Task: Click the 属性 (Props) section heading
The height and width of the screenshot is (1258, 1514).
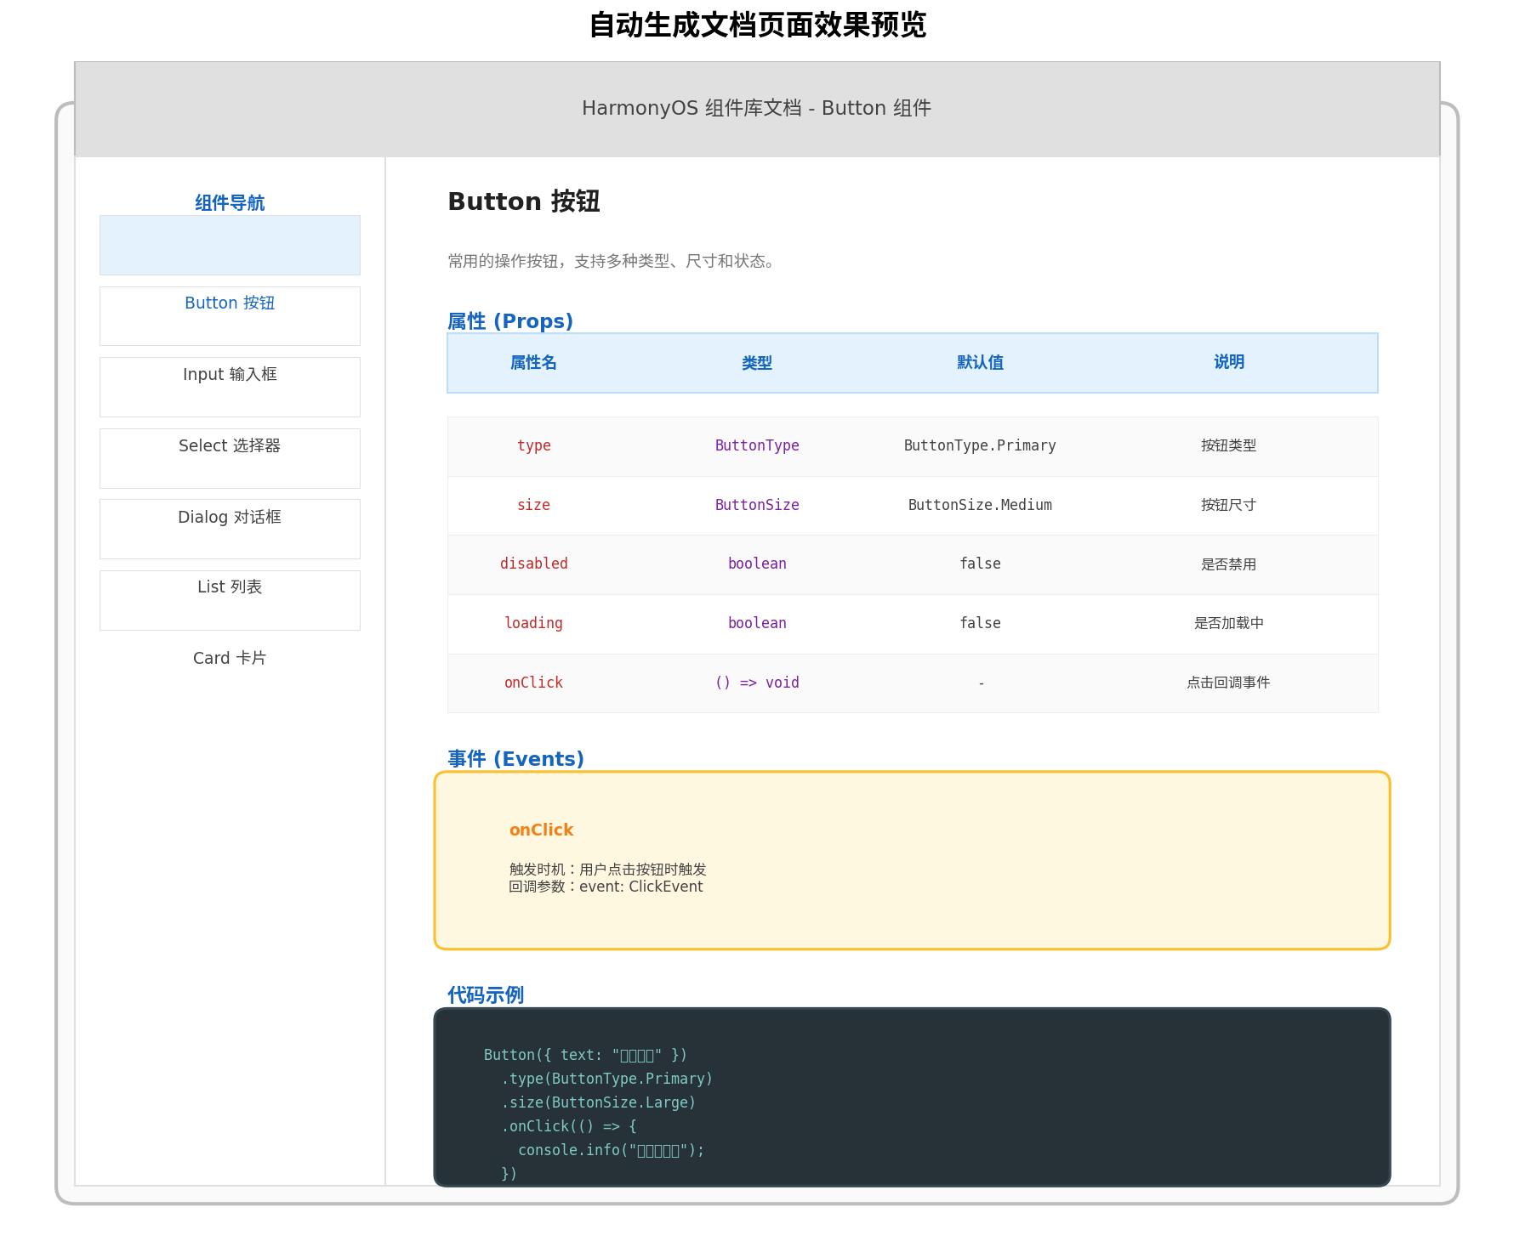Action: (x=510, y=321)
